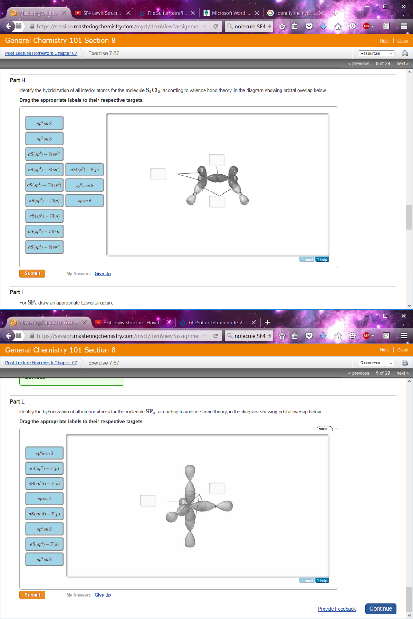Image resolution: width=413 pixels, height=619 pixels.
Task: Select the sp³d on S label in Part L
Action: [x=44, y=453]
